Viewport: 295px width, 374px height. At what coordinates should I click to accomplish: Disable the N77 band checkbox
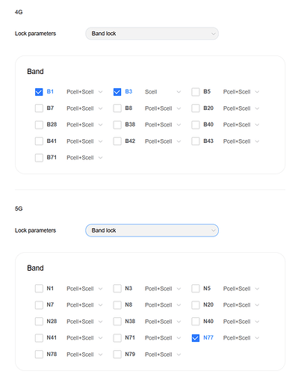[196, 338]
